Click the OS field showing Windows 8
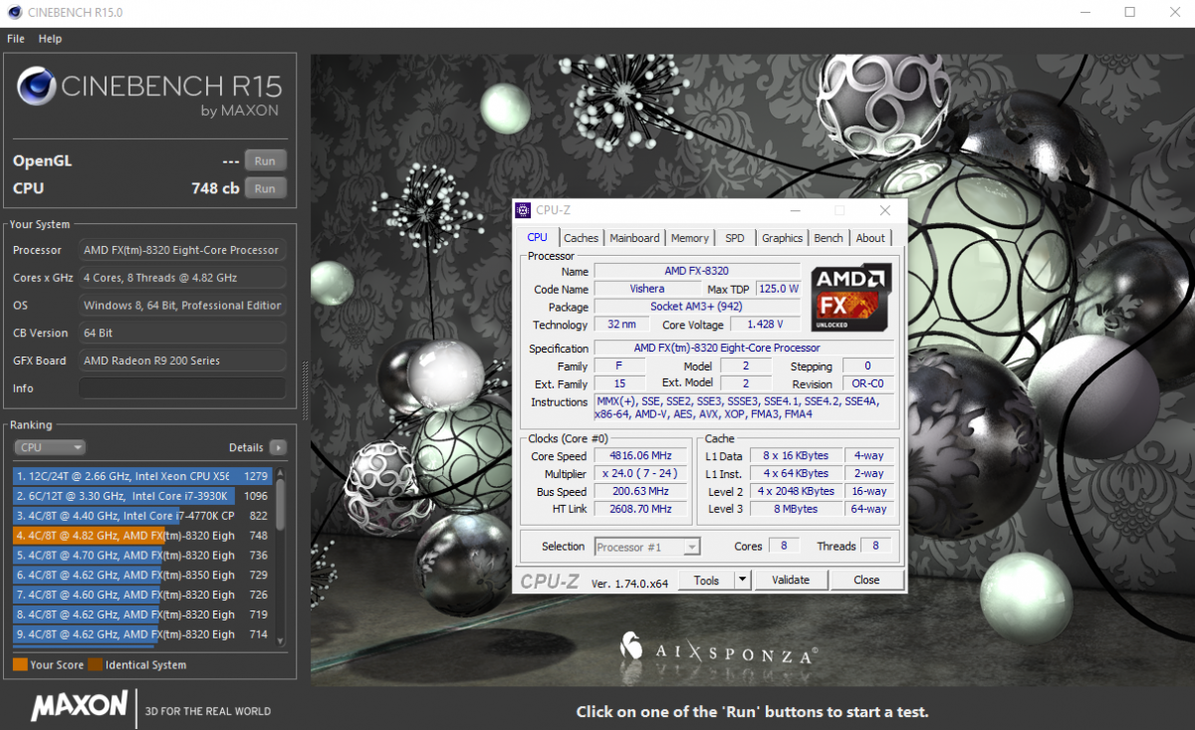1195x730 pixels. click(182, 306)
